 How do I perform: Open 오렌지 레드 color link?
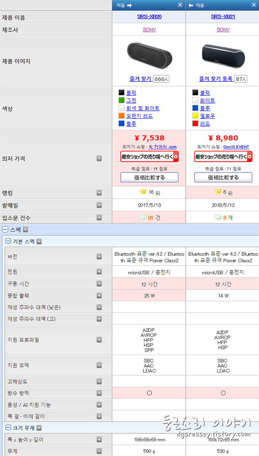[139, 116]
